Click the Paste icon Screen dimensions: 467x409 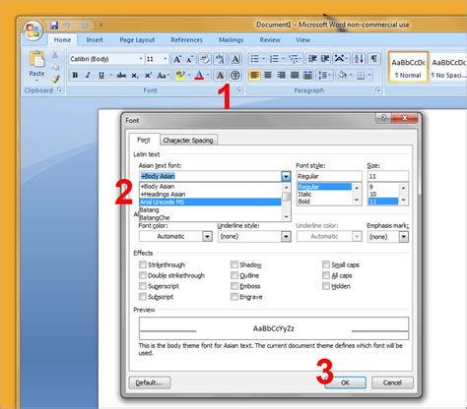[36, 66]
